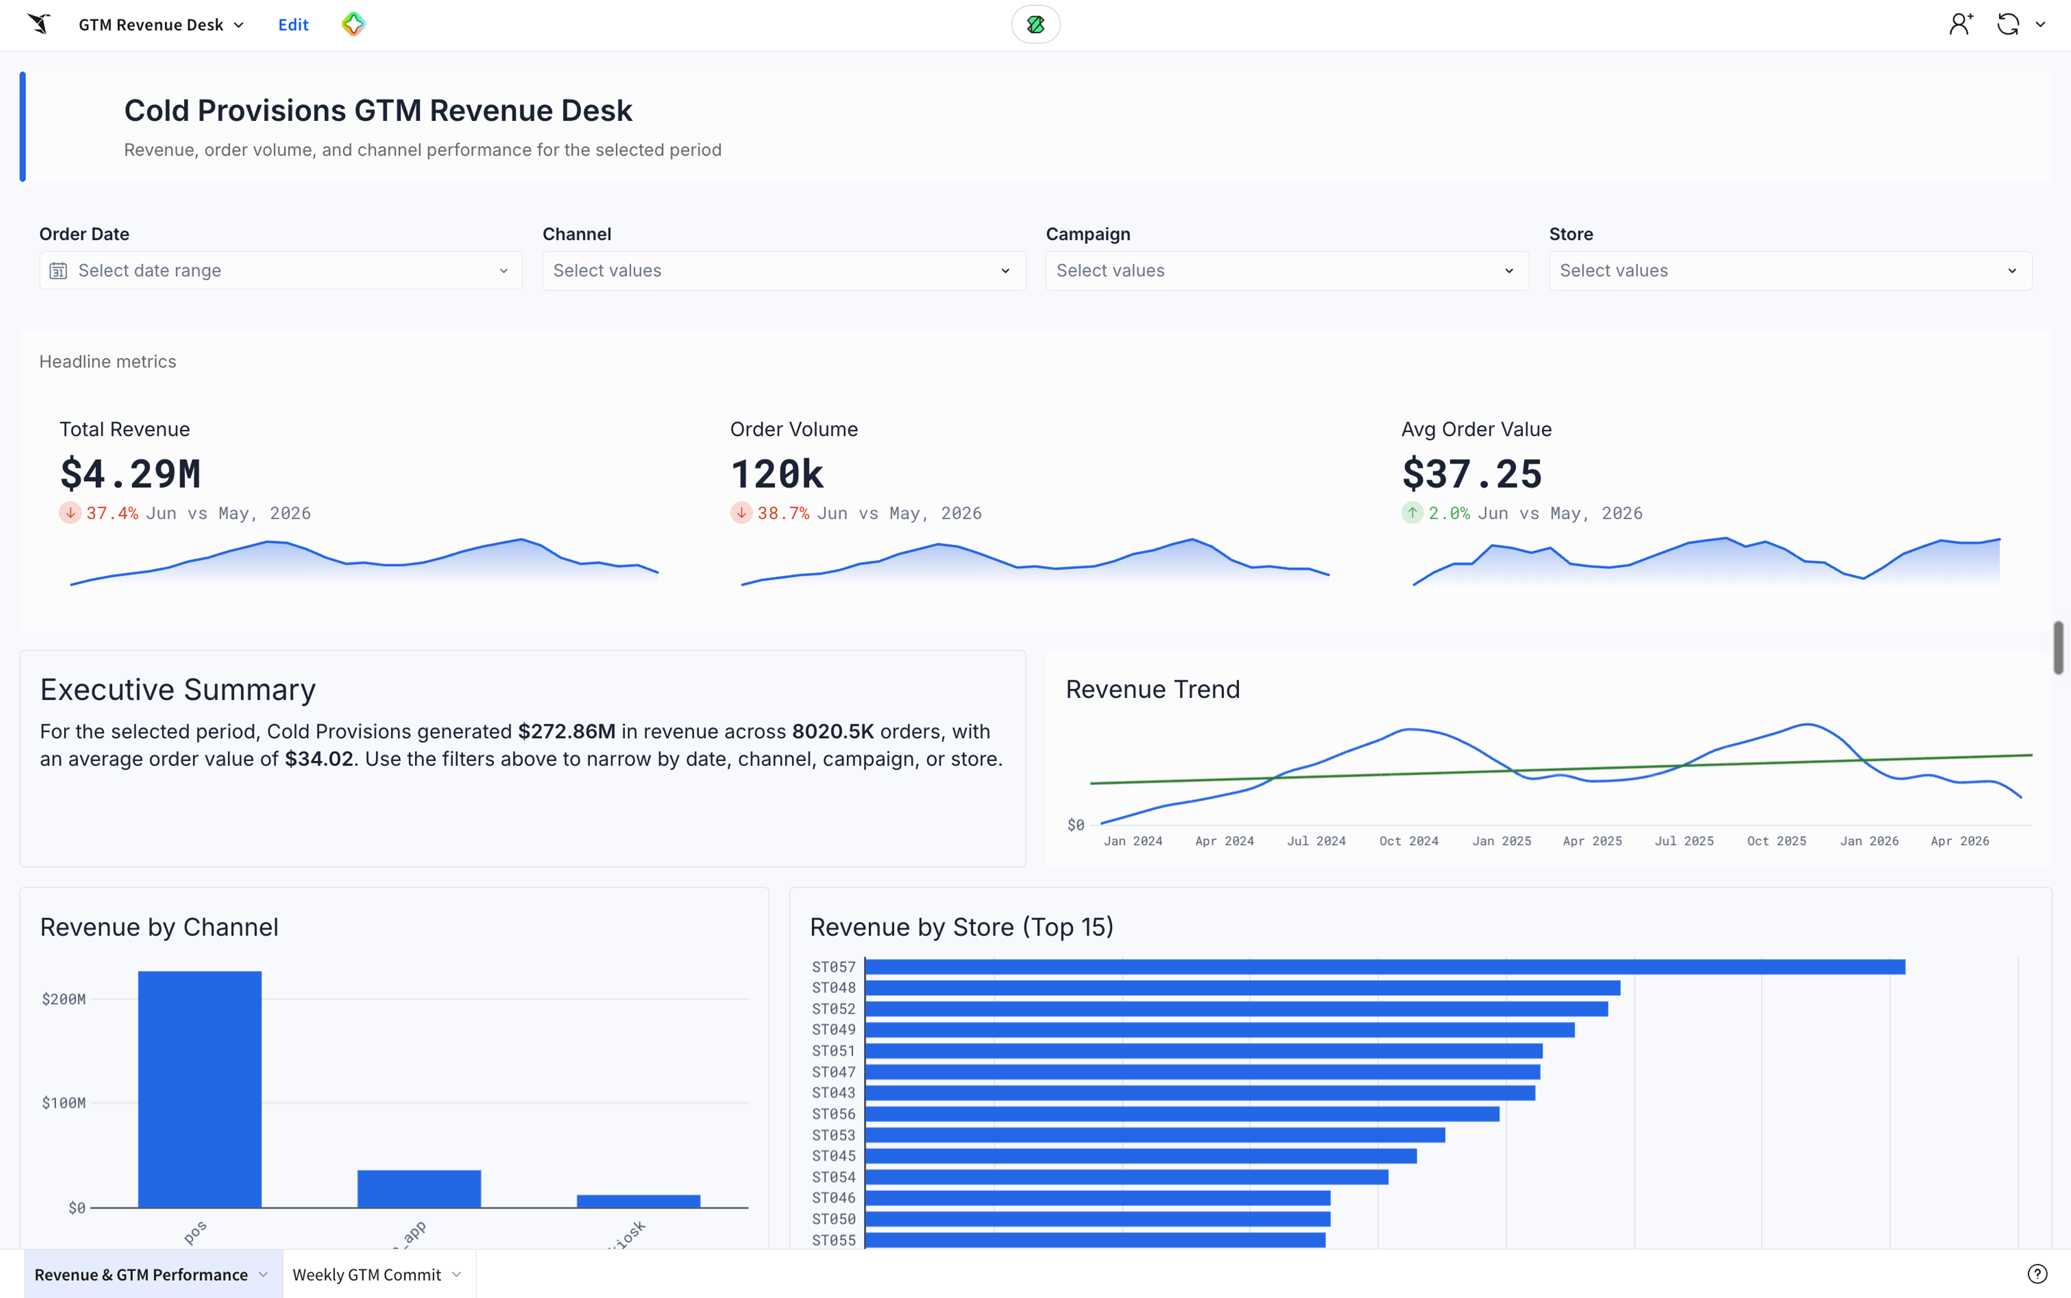
Task: Open the help question mark icon
Action: click(2036, 1274)
